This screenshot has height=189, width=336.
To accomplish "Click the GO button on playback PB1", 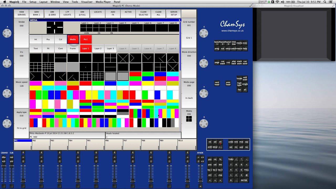I will pyautogui.click(x=23, y=157).
